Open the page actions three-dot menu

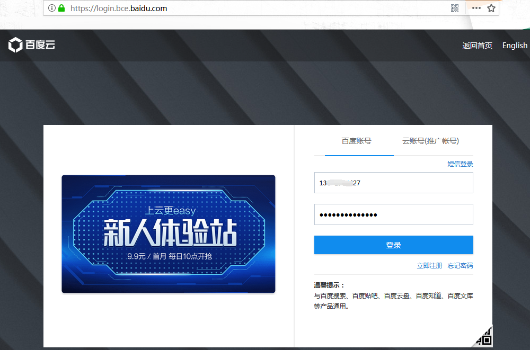point(476,8)
